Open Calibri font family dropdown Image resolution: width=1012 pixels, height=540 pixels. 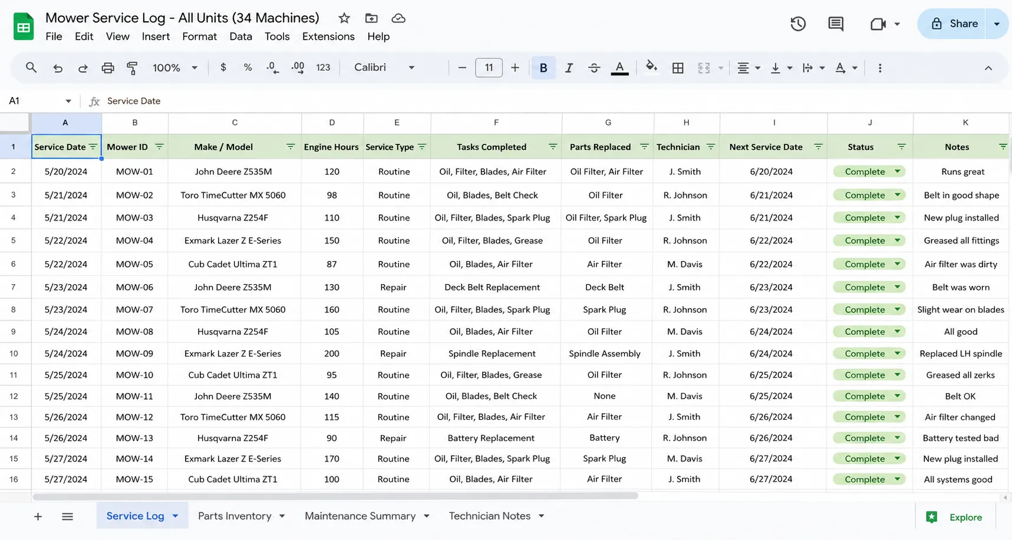[385, 67]
